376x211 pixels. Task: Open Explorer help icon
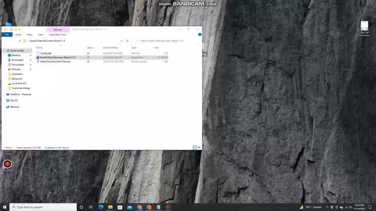coord(200,35)
